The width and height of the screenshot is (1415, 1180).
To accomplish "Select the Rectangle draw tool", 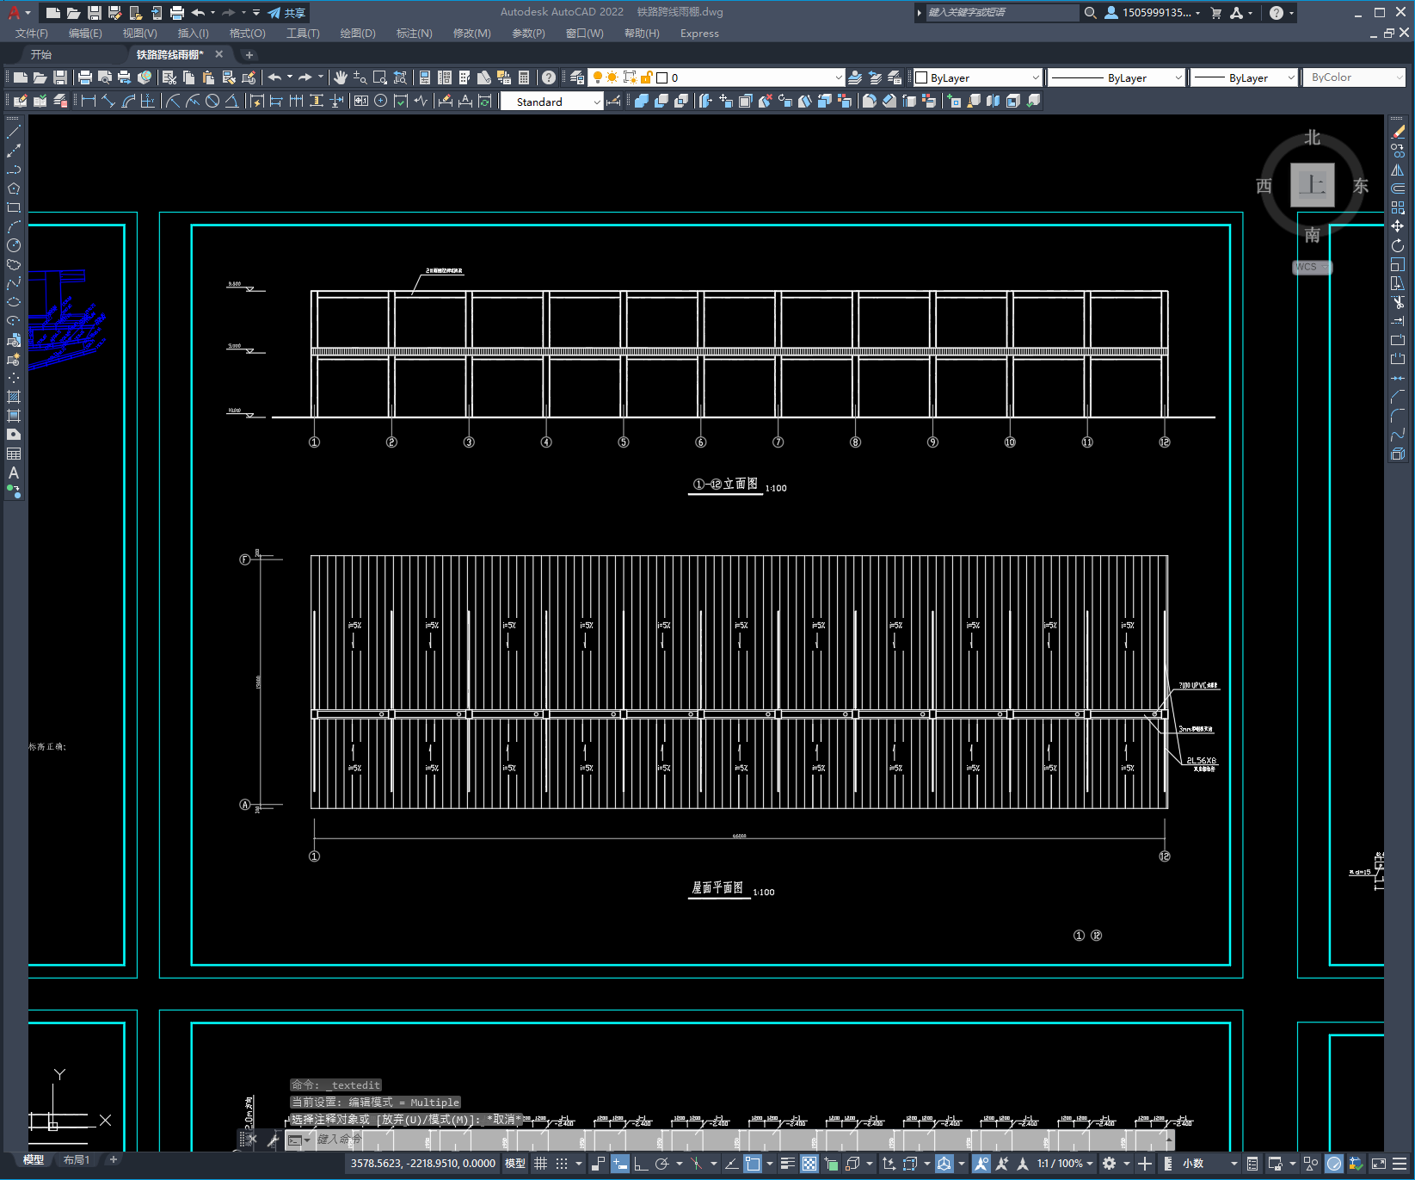I will [14, 207].
